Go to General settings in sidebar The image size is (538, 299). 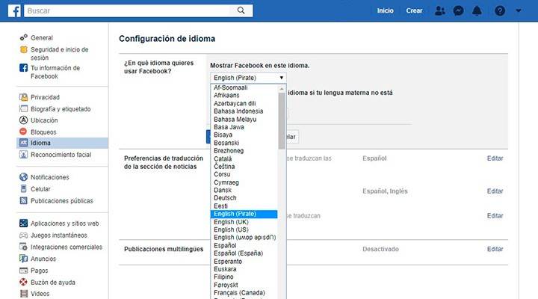click(x=42, y=37)
